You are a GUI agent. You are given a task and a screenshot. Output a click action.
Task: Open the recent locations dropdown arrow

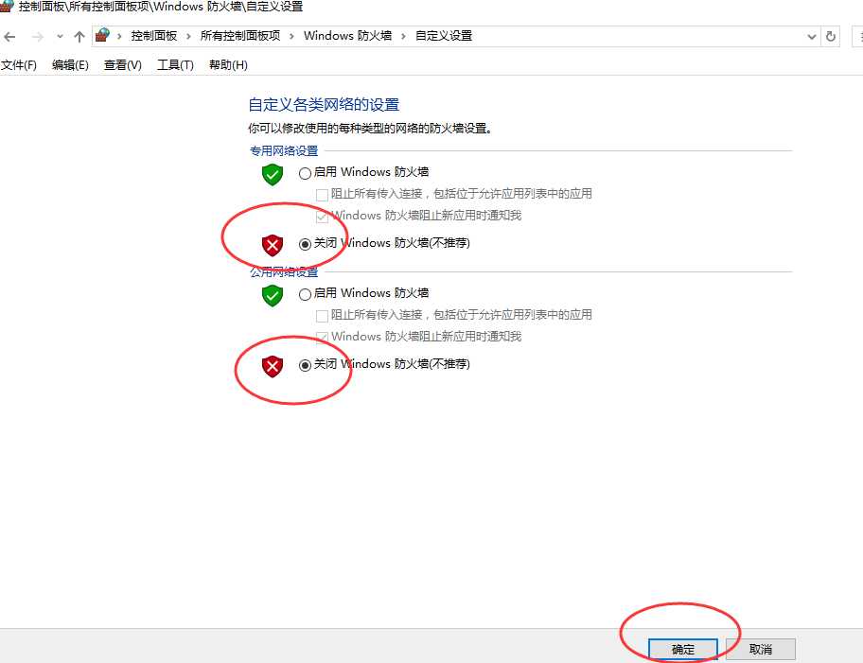[x=60, y=37]
